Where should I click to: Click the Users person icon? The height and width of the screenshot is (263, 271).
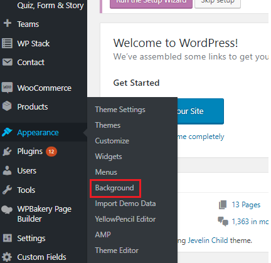click(x=7, y=170)
